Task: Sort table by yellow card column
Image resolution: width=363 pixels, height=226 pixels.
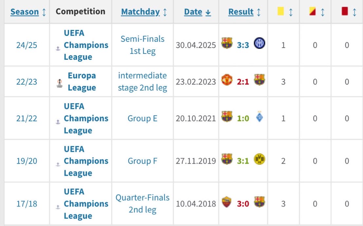Action: click(x=285, y=12)
